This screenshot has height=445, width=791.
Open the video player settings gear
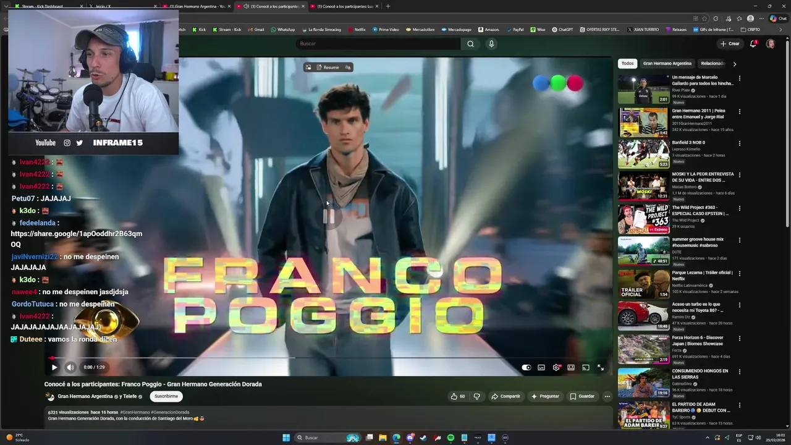point(556,367)
